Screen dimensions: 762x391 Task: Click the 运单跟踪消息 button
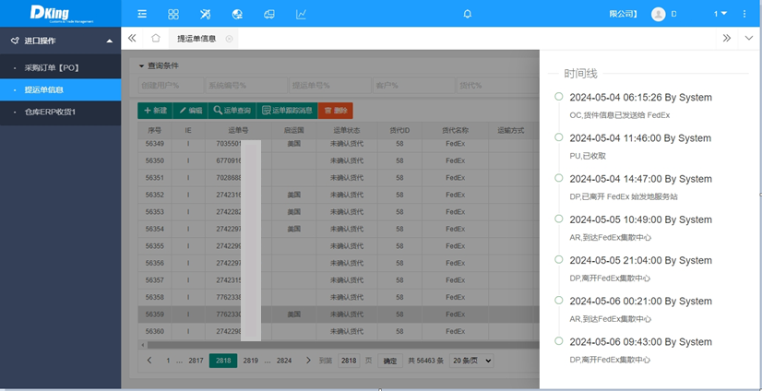point(287,110)
